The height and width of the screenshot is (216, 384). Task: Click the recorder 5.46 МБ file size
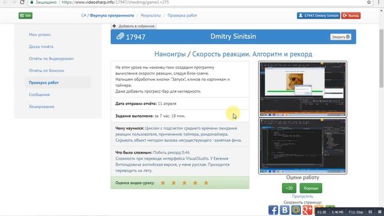pos(337,212)
